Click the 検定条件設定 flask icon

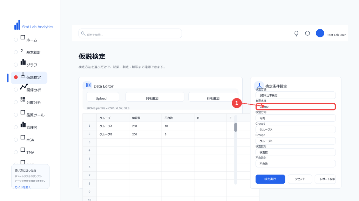click(259, 85)
